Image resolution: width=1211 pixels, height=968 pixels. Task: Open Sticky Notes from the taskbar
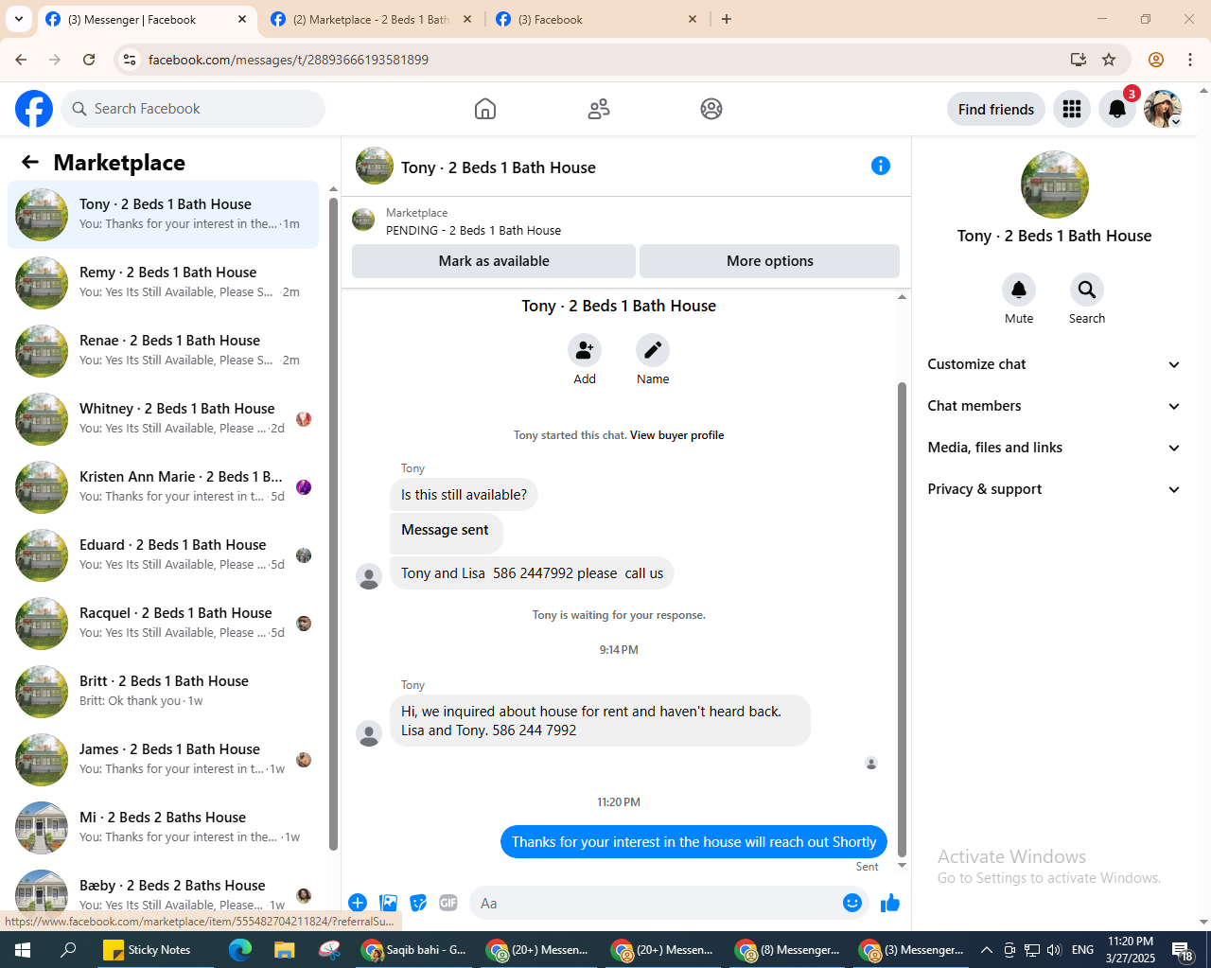point(148,950)
